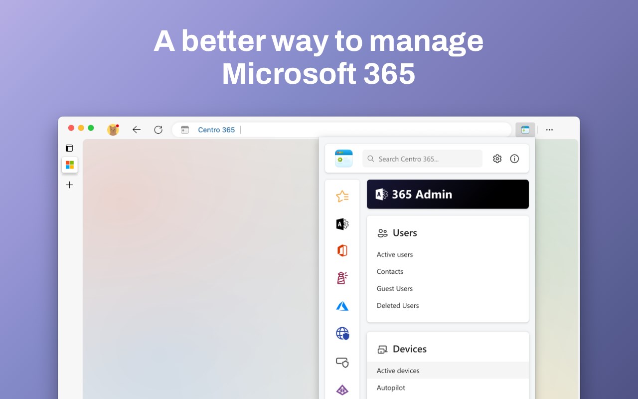Open Centro 365 settings gear
Screen dimensions: 638x399
[497, 159]
